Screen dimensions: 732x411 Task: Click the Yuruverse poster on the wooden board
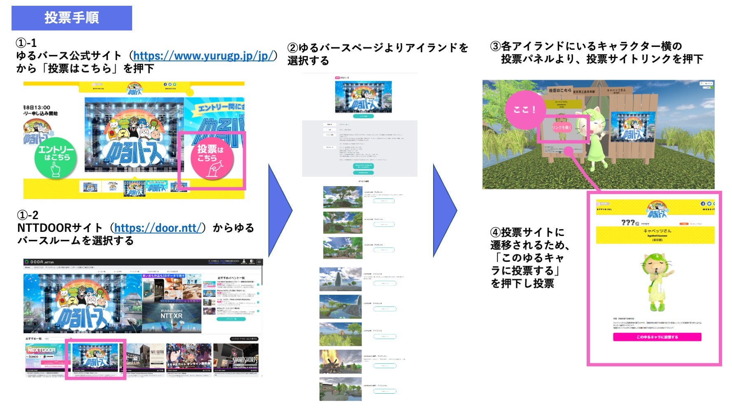633,127
